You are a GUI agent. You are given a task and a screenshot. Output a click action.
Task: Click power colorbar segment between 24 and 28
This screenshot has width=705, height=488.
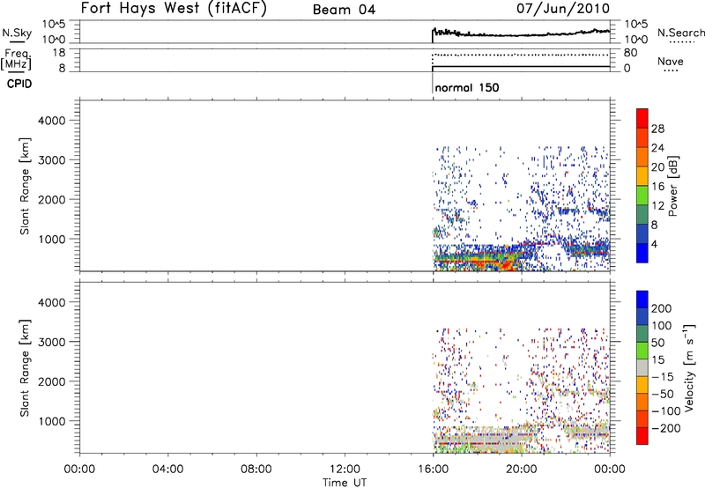[642, 137]
